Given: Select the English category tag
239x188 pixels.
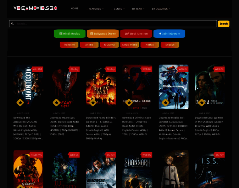Looking at the screenshot, I should click(x=170, y=45).
